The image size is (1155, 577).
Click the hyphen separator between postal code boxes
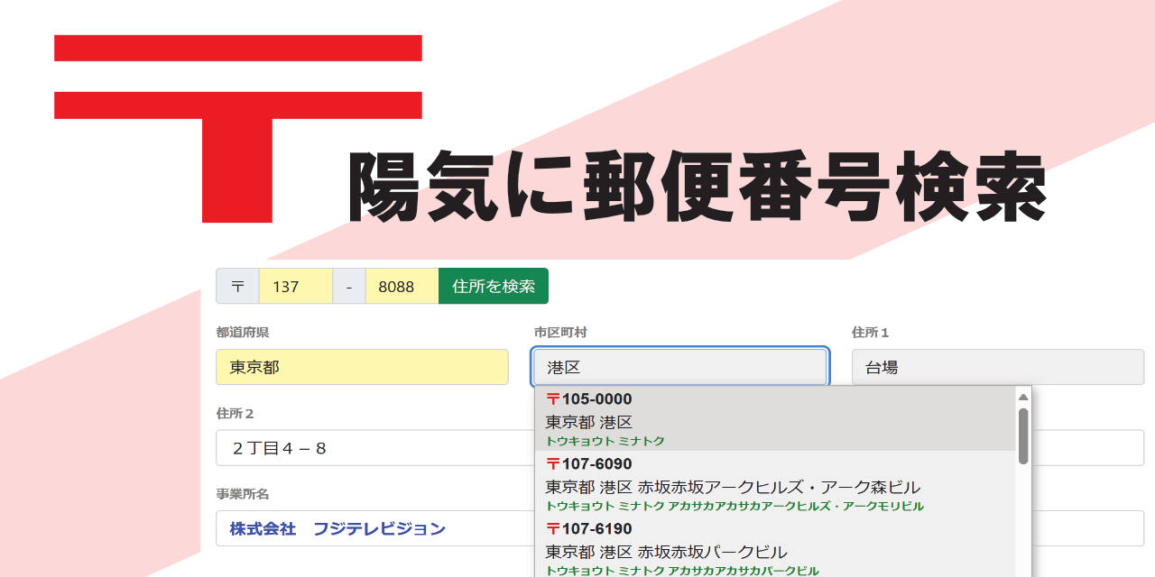pyautogui.click(x=348, y=286)
